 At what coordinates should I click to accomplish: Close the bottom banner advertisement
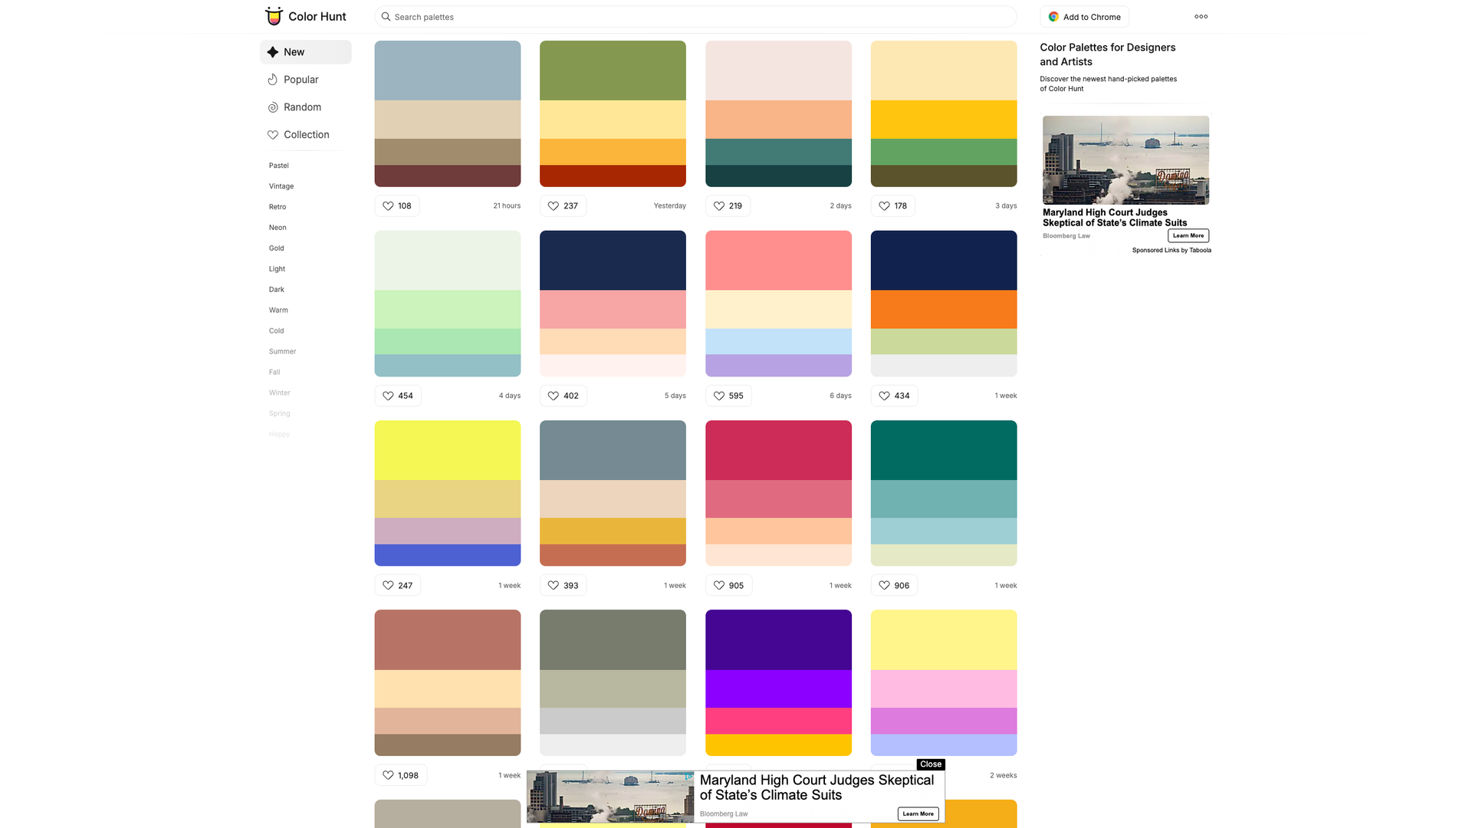[930, 764]
